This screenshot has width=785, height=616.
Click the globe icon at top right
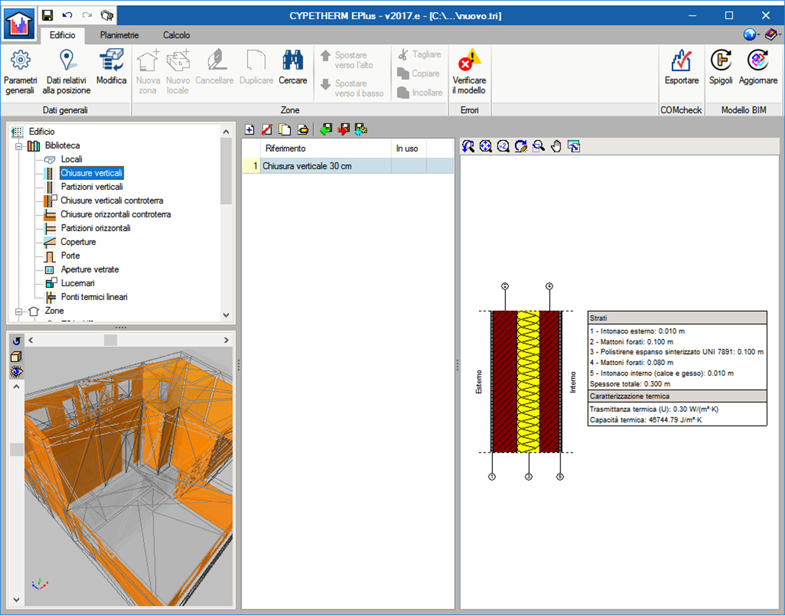(x=750, y=34)
